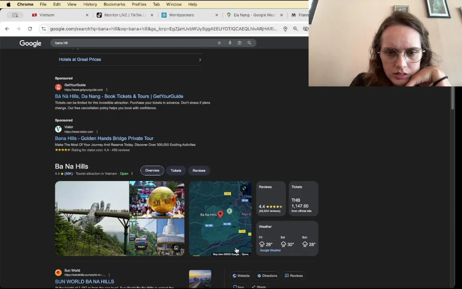Screen dimensions: 462x289
Task: Click the 56K reviews link
Action: point(68,174)
